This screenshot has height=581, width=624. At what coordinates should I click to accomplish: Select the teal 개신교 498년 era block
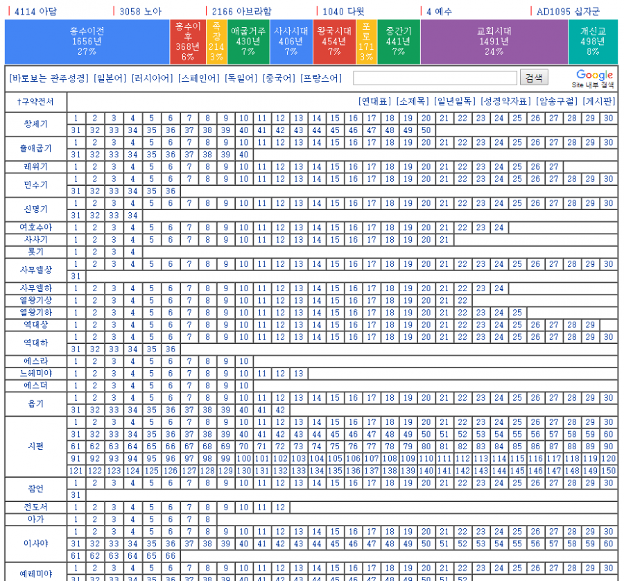pyautogui.click(x=593, y=42)
